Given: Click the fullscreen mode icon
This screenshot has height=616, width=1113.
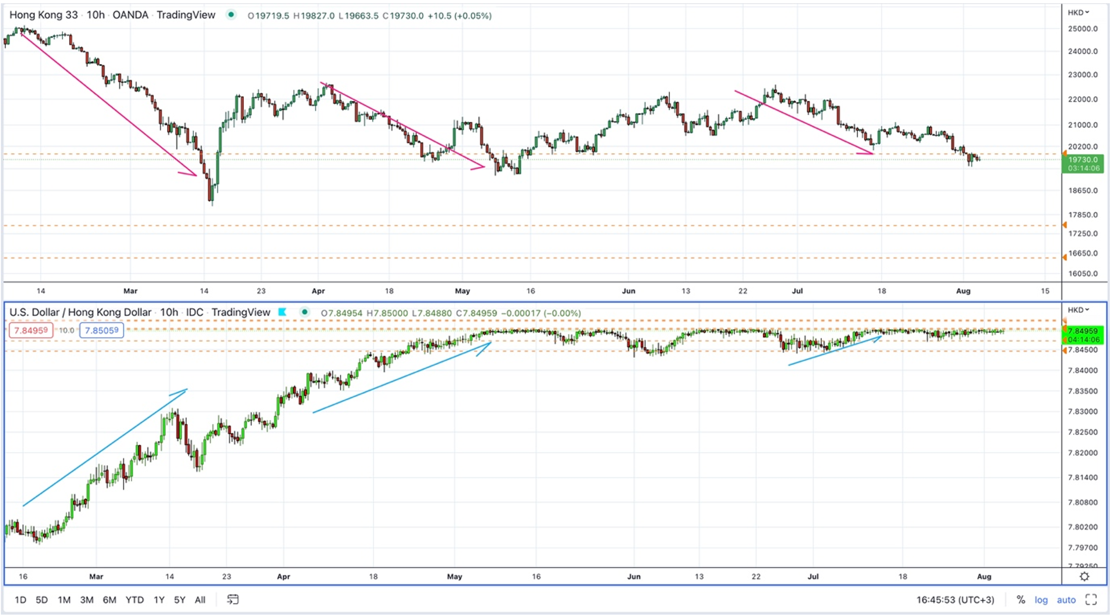Looking at the screenshot, I should (x=1091, y=600).
